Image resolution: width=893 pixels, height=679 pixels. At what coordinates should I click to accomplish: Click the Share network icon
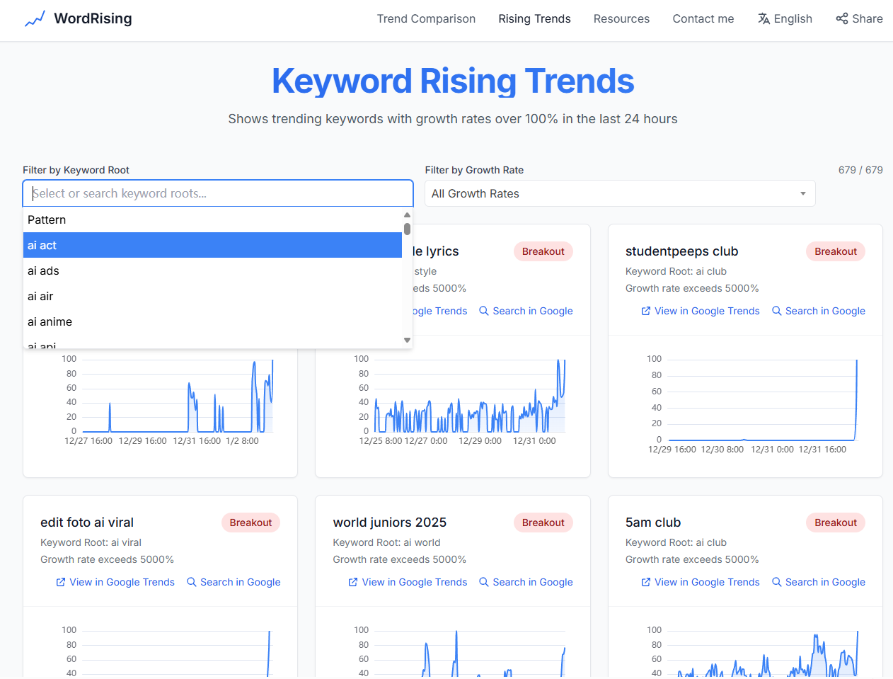coord(842,19)
